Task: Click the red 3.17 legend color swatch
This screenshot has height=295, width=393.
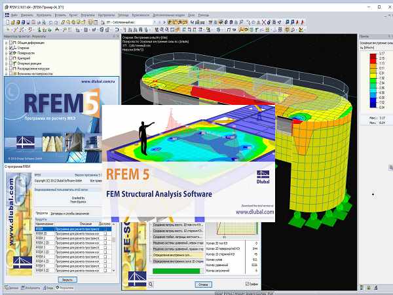Action: 373,56
